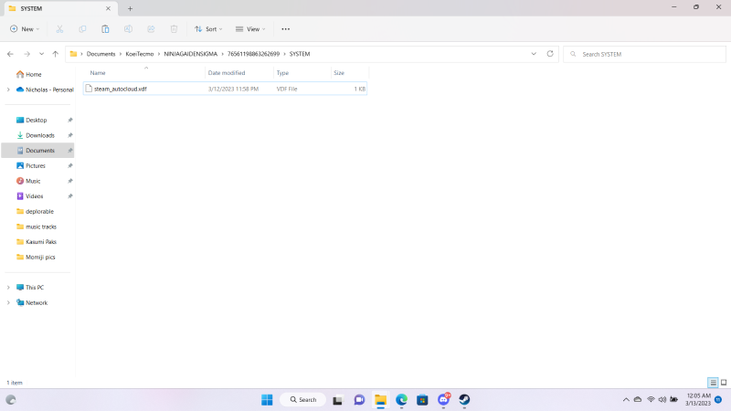Switch to the large icons view layout
731x411 pixels.
pos(724,383)
